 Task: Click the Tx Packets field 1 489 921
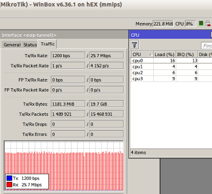(x=68, y=114)
